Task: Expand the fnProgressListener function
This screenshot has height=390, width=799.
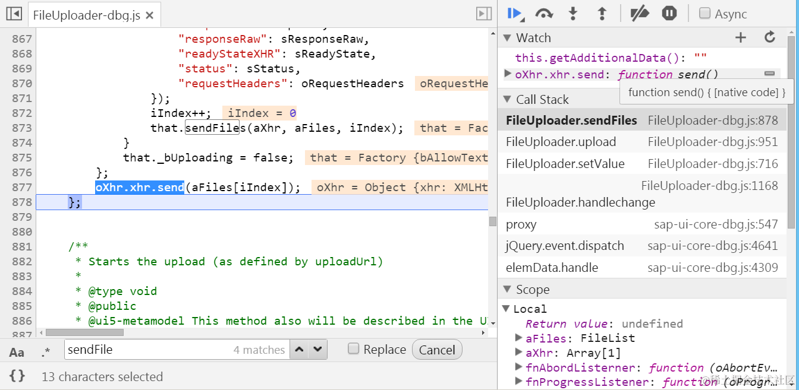Action: click(x=518, y=382)
